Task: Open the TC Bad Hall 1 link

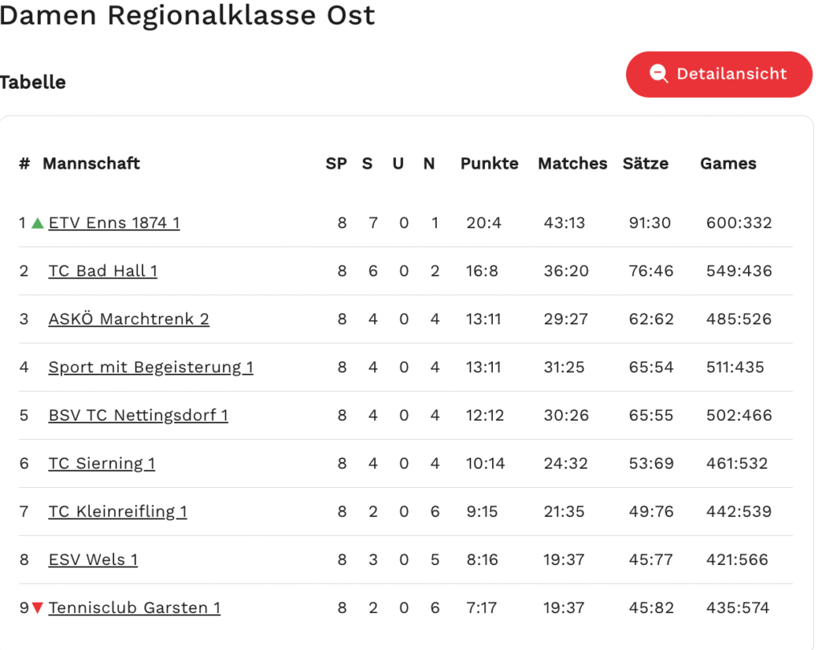Action: [103, 270]
